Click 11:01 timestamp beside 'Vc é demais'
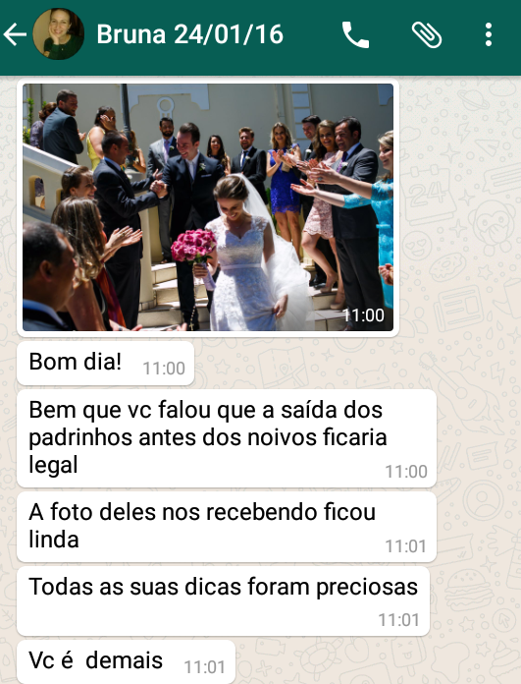This screenshot has width=521, height=684. pos(204,667)
